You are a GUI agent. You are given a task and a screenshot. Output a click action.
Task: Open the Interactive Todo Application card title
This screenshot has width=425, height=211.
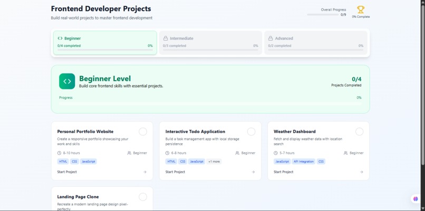[195, 132]
